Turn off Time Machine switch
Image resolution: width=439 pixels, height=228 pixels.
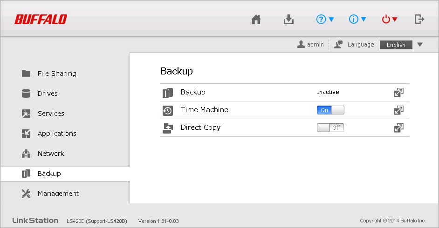[330, 110]
